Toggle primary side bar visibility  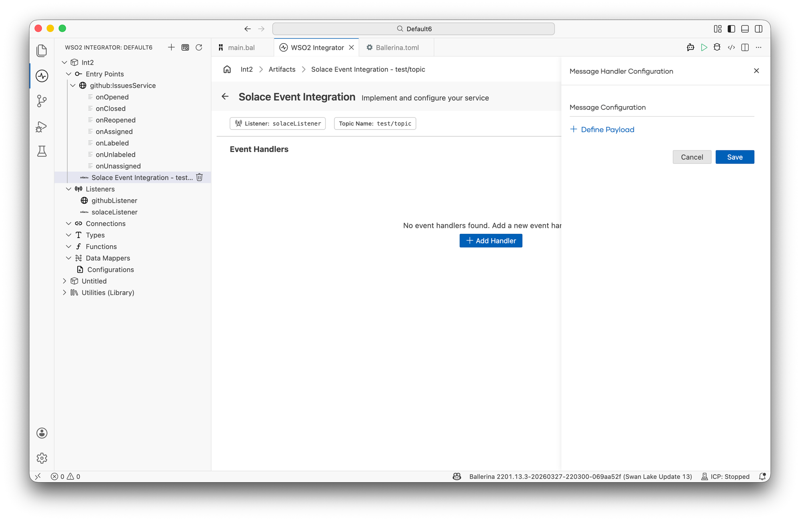coord(732,29)
